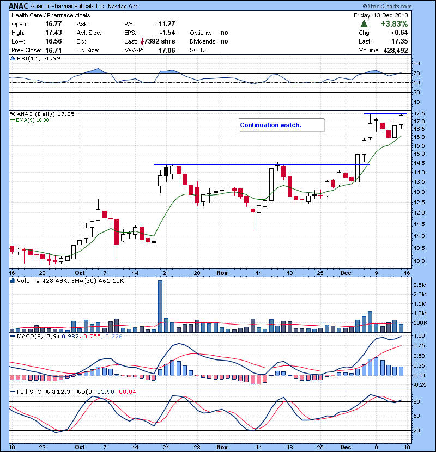Click the ANAC ticker symbol in header
This screenshot has height=452, width=436.
(19, 6)
